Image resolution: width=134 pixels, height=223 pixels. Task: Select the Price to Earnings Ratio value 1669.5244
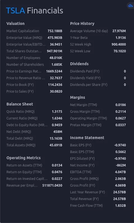pyautogui.click(x=54, y=71)
